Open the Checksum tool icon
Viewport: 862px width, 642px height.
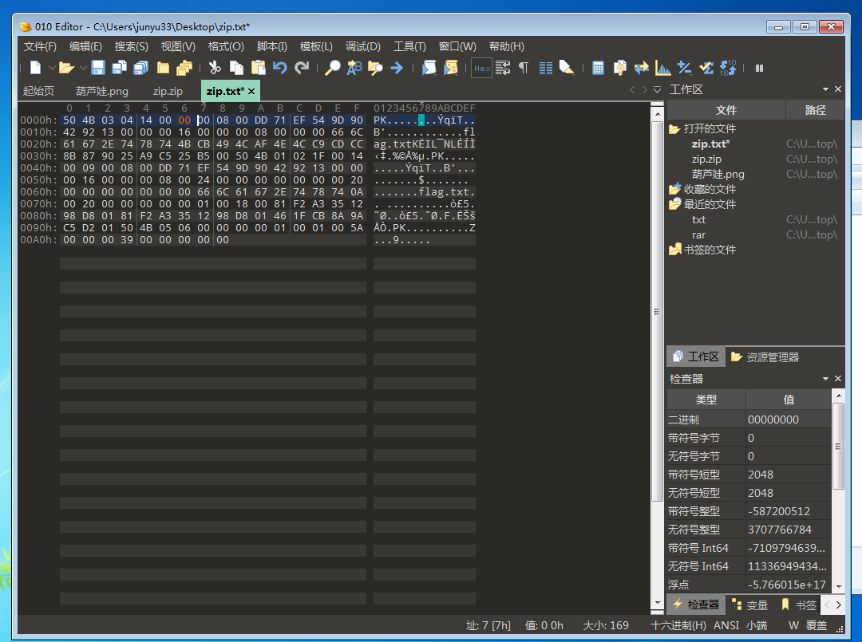[706, 68]
